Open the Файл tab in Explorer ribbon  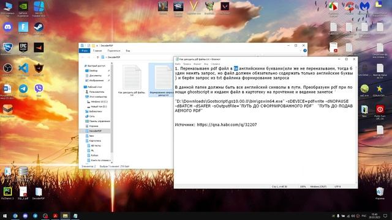point(85,51)
